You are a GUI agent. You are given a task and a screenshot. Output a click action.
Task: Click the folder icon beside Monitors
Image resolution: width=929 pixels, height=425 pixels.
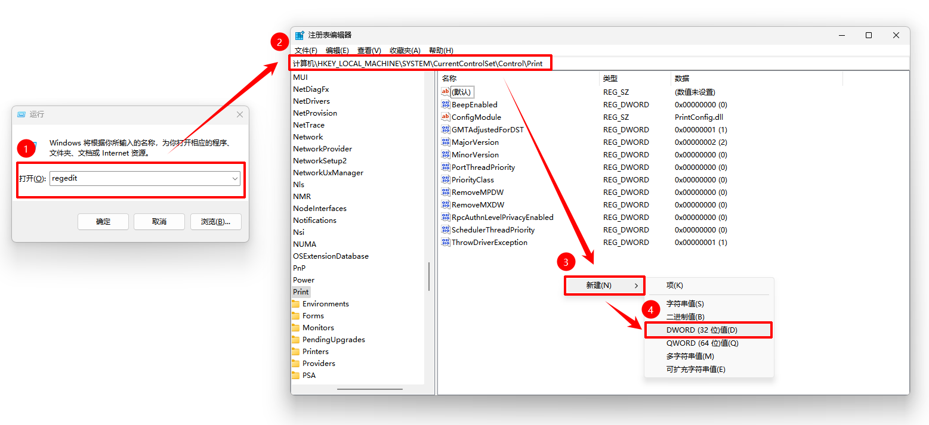[x=295, y=327]
